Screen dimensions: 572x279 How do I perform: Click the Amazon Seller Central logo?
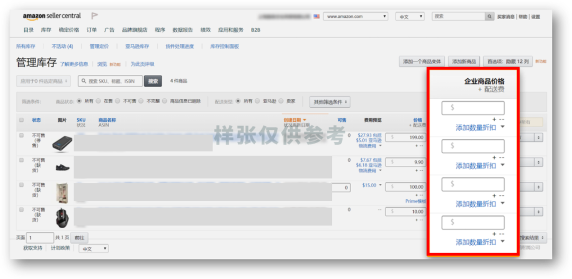pos(52,16)
